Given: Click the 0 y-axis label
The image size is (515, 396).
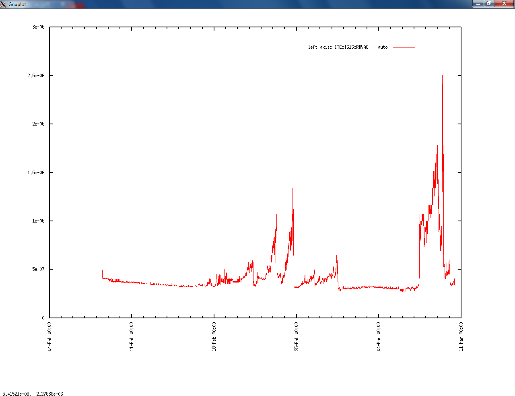Looking at the screenshot, I should (43, 318).
